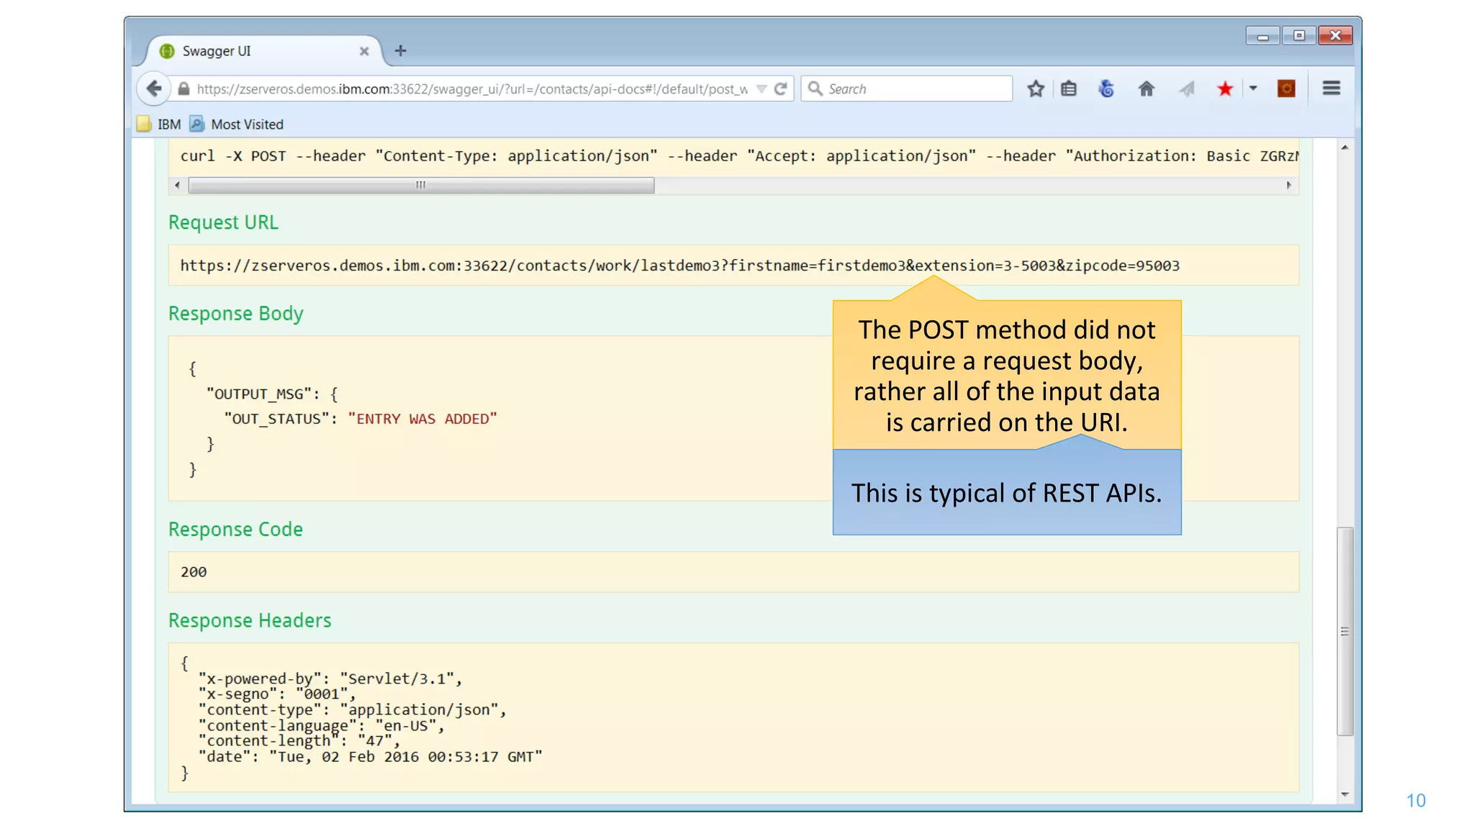Close the Swagger UI tab
This screenshot has height=829, width=1474.
(364, 51)
